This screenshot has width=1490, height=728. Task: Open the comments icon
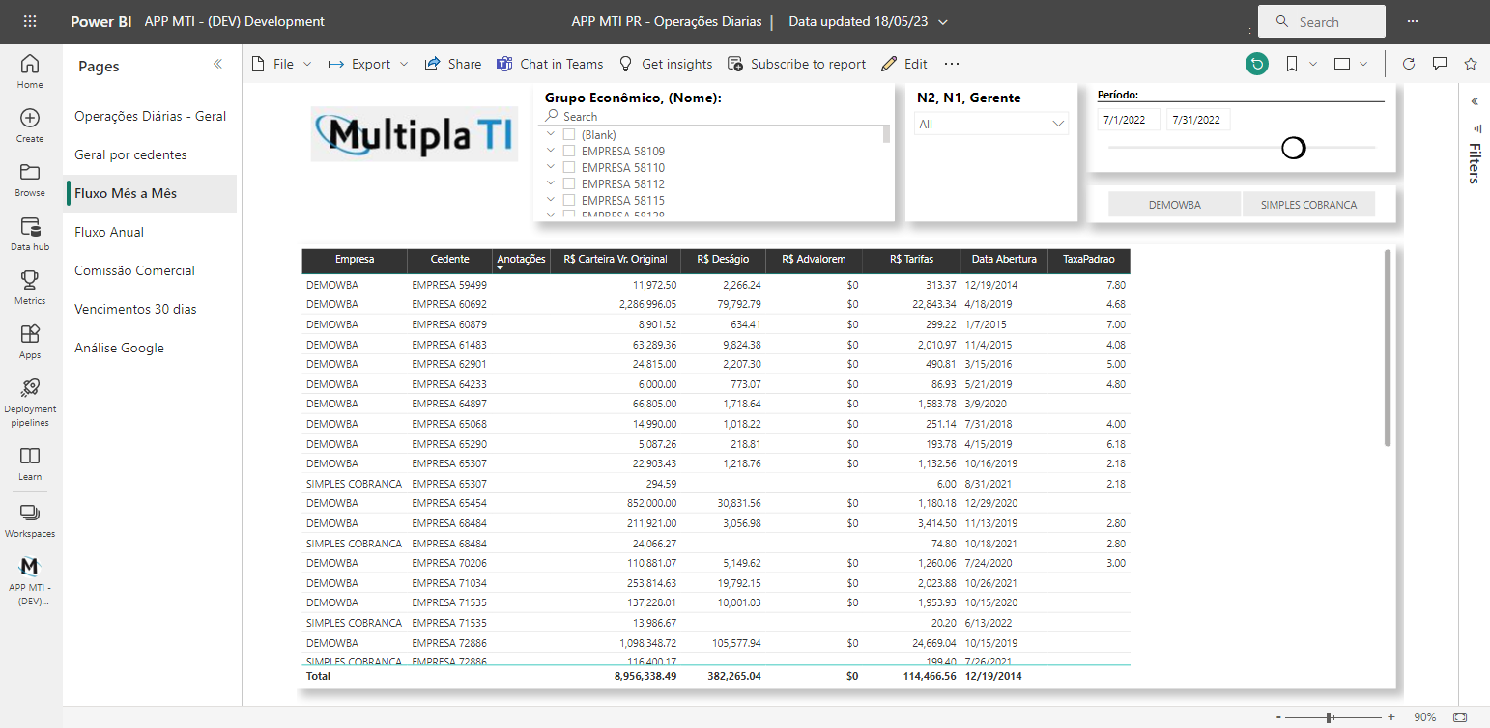1440,64
